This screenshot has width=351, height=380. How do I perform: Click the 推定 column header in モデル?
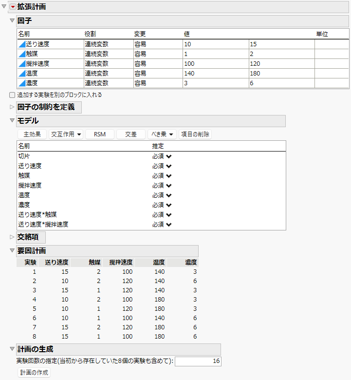coord(158,146)
